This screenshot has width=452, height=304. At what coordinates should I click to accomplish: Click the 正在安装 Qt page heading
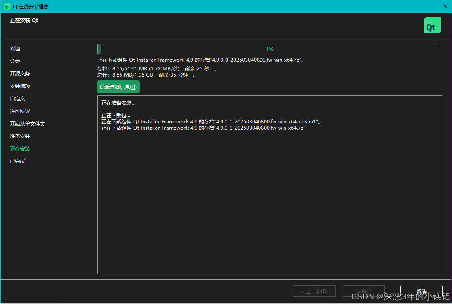(x=24, y=20)
